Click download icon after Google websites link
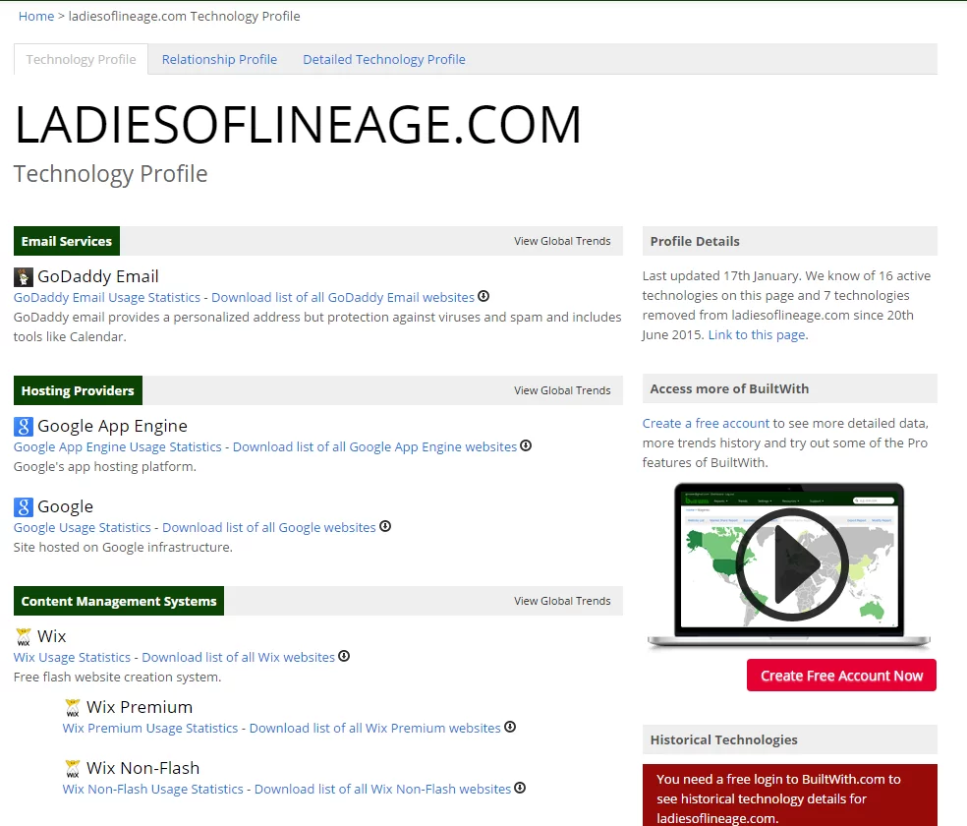The height and width of the screenshot is (826, 967). [x=385, y=526]
